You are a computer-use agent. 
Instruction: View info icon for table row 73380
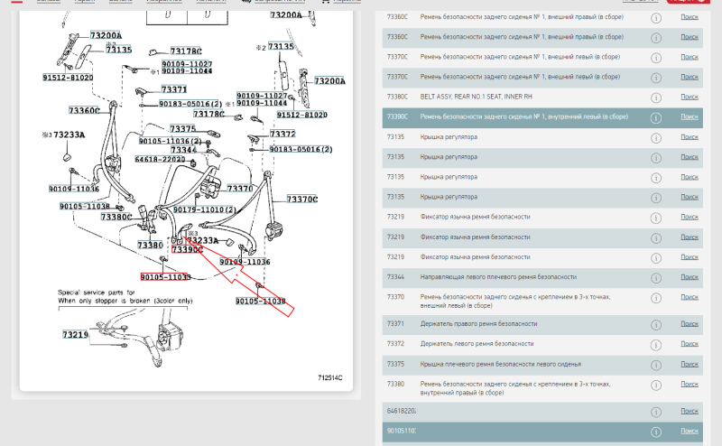(x=656, y=387)
